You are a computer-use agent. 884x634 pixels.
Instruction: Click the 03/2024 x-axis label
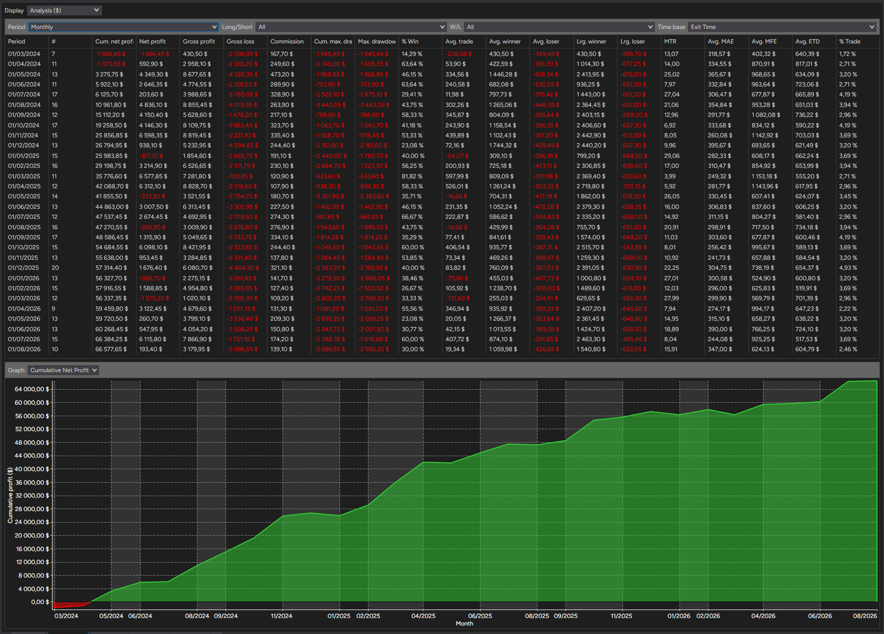point(66,616)
